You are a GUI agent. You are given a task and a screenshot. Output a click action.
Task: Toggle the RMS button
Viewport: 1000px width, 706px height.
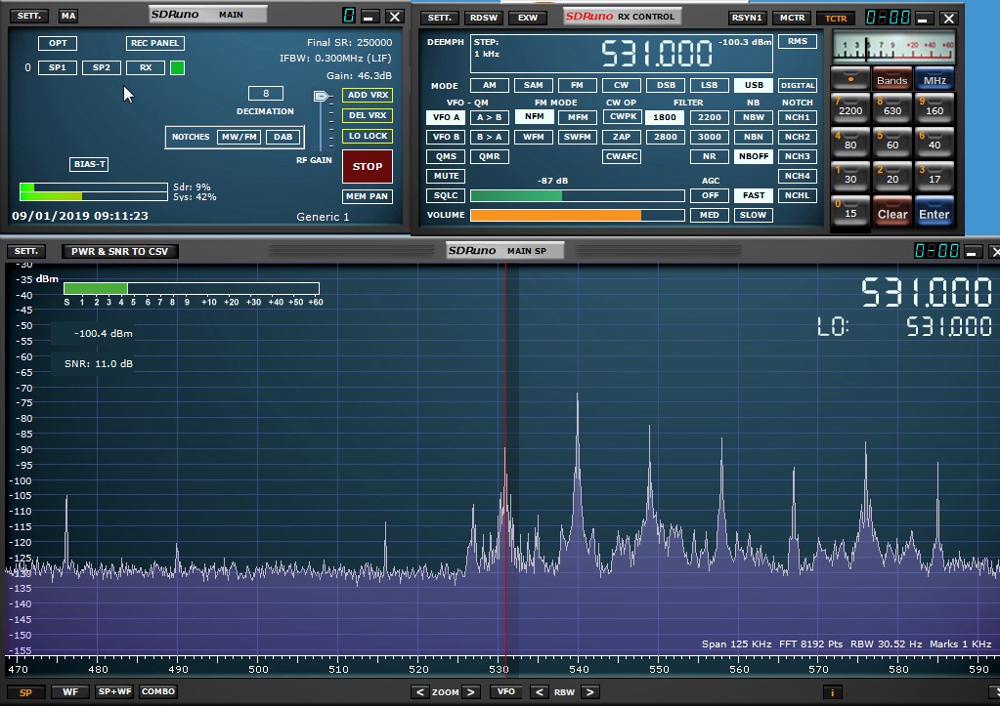tap(798, 41)
